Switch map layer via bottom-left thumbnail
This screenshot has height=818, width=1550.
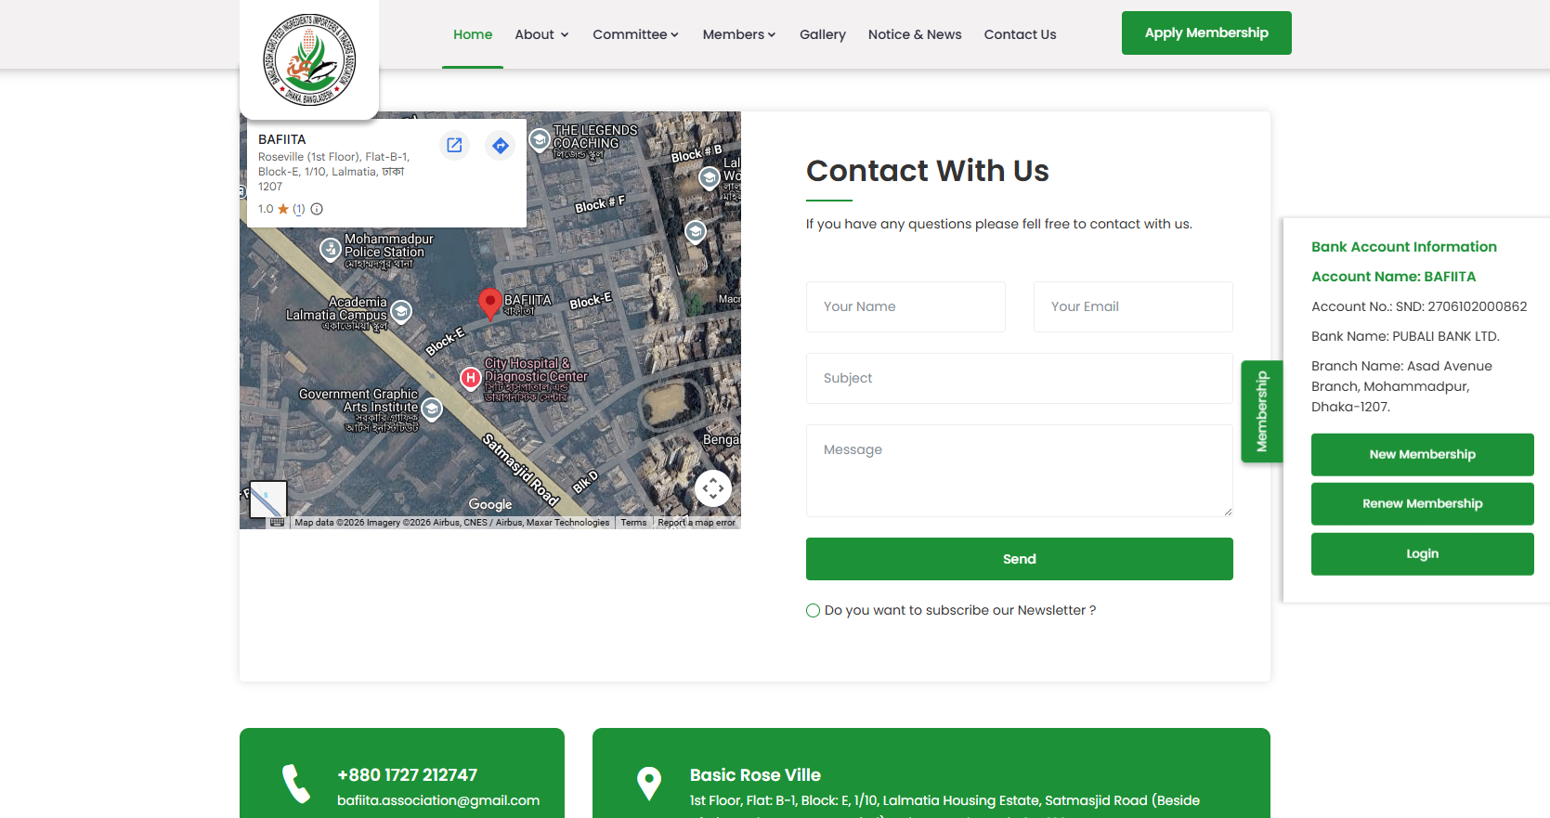click(x=267, y=500)
